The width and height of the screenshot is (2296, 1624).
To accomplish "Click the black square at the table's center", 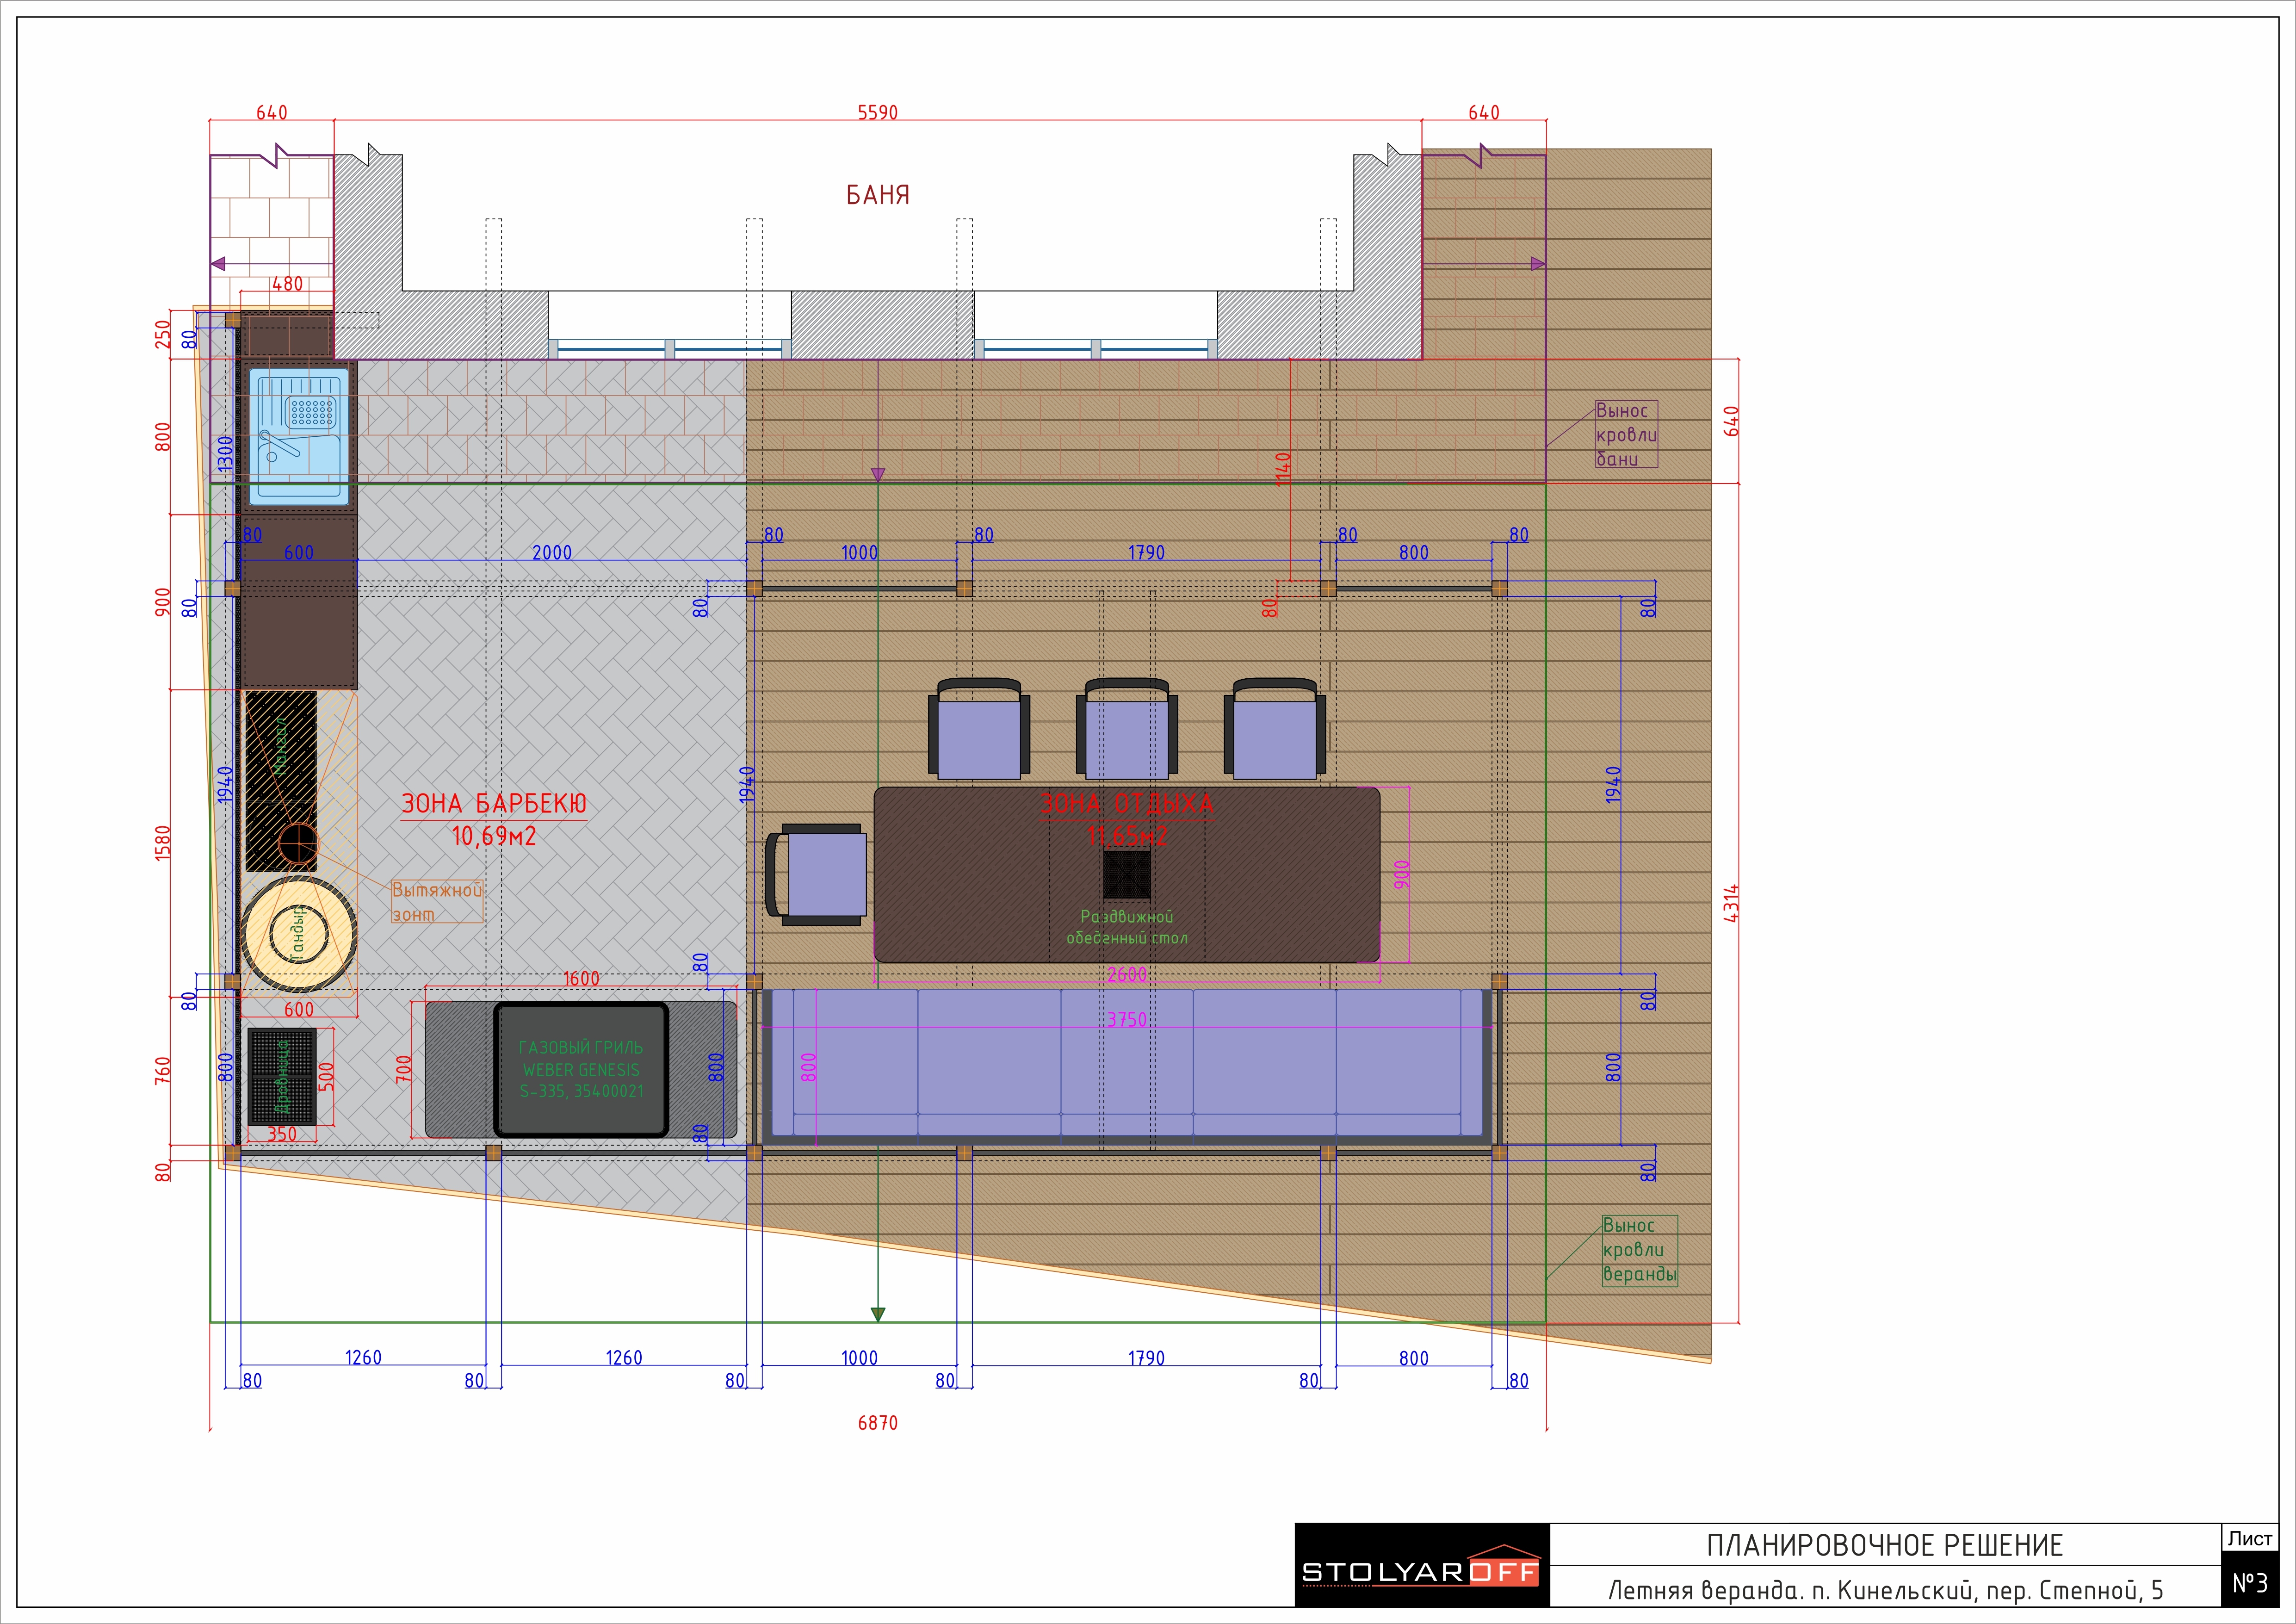I will 1127,874.
